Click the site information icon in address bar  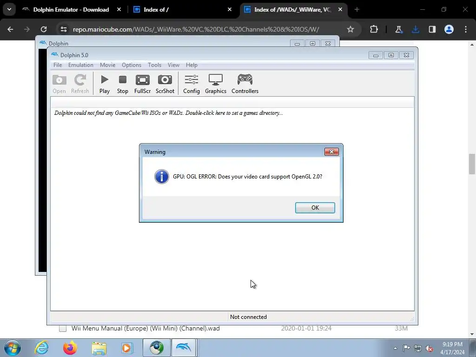pyautogui.click(x=63, y=29)
